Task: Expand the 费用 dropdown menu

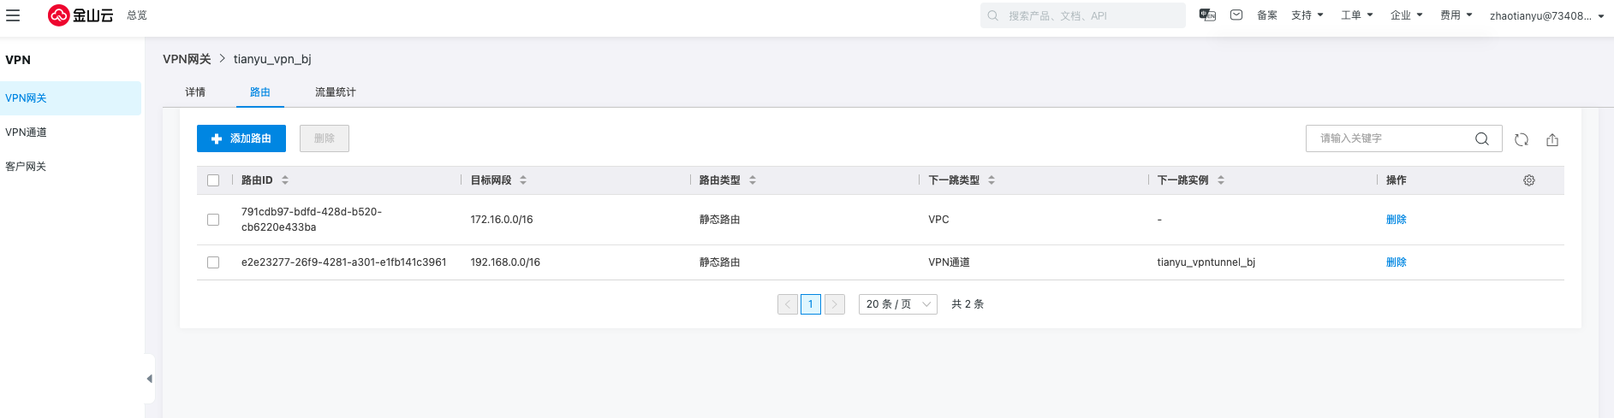Action: pyautogui.click(x=1456, y=15)
